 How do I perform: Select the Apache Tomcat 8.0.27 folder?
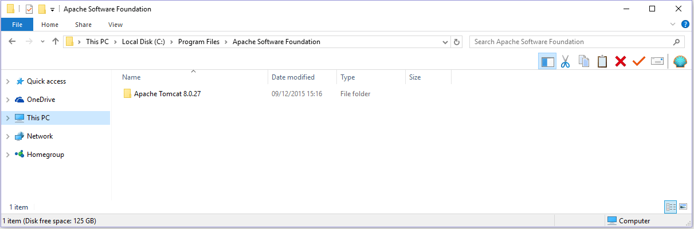(167, 94)
